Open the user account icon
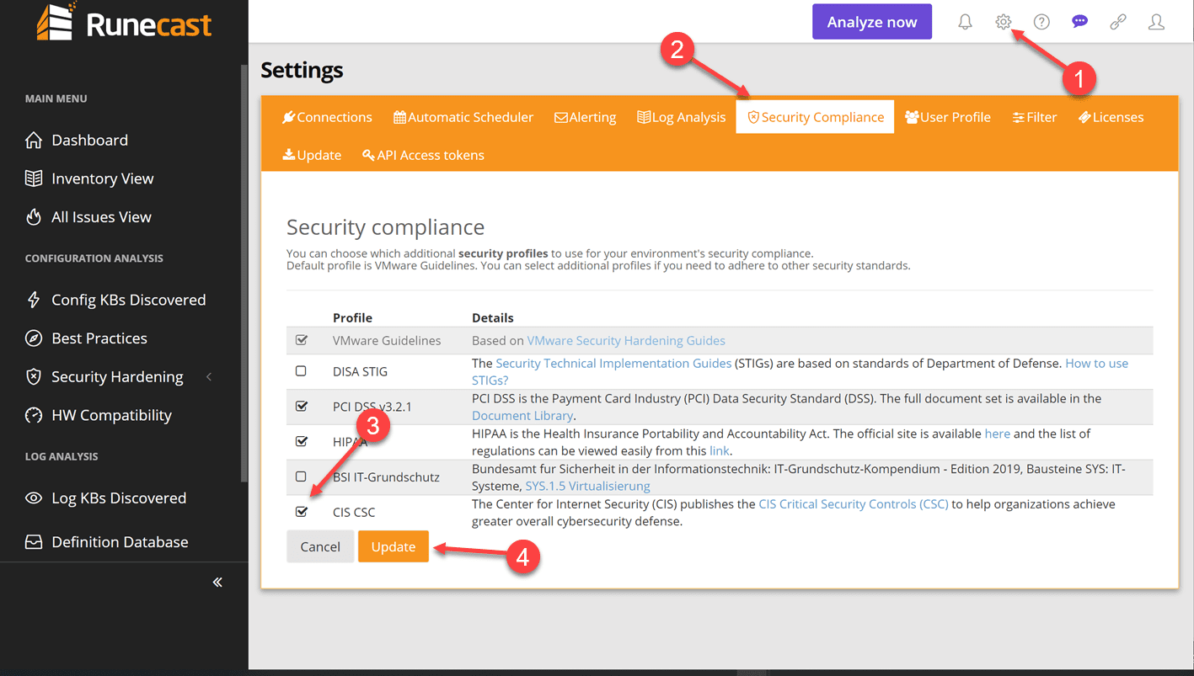 pos(1157,23)
